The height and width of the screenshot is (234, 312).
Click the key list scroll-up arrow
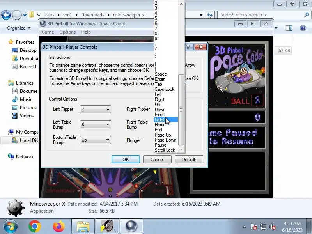click(x=181, y=4)
